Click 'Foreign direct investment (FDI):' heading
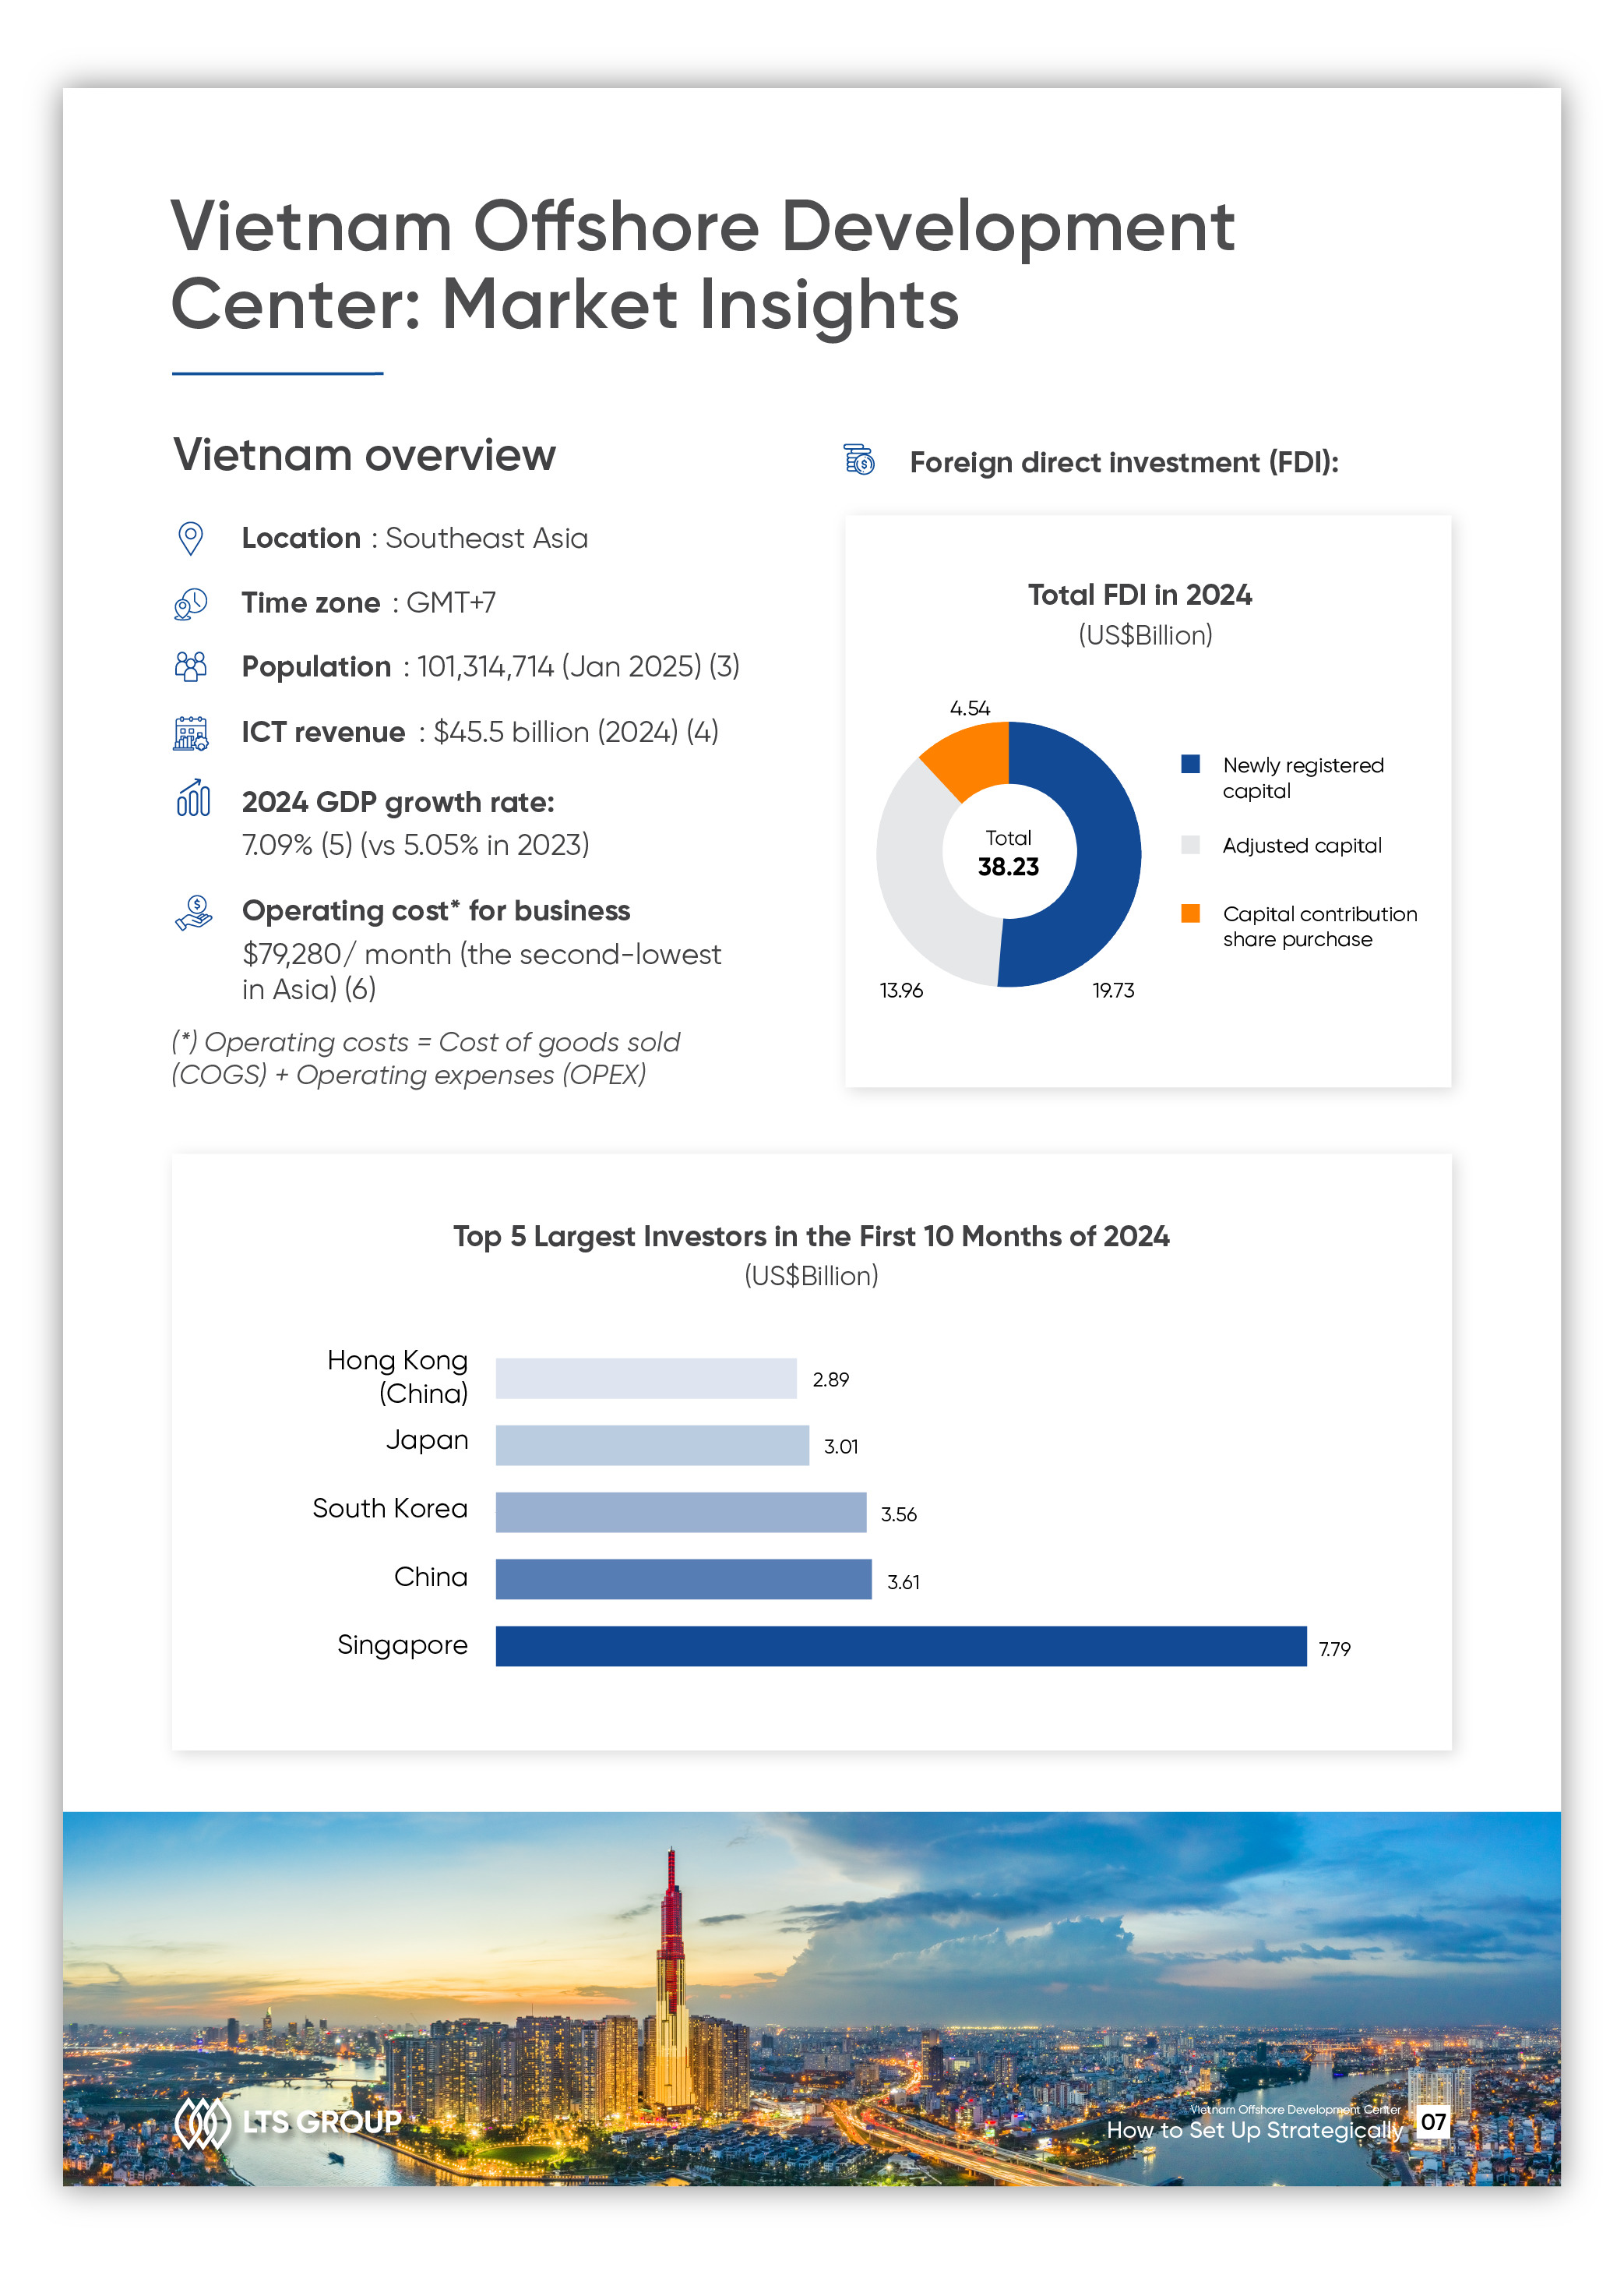Viewport: 1624px width, 2275px height. coord(1124,462)
